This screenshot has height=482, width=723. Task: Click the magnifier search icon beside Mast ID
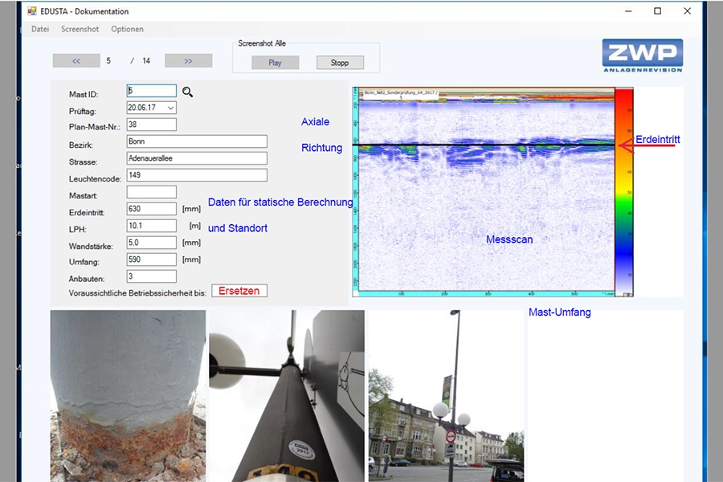click(187, 92)
